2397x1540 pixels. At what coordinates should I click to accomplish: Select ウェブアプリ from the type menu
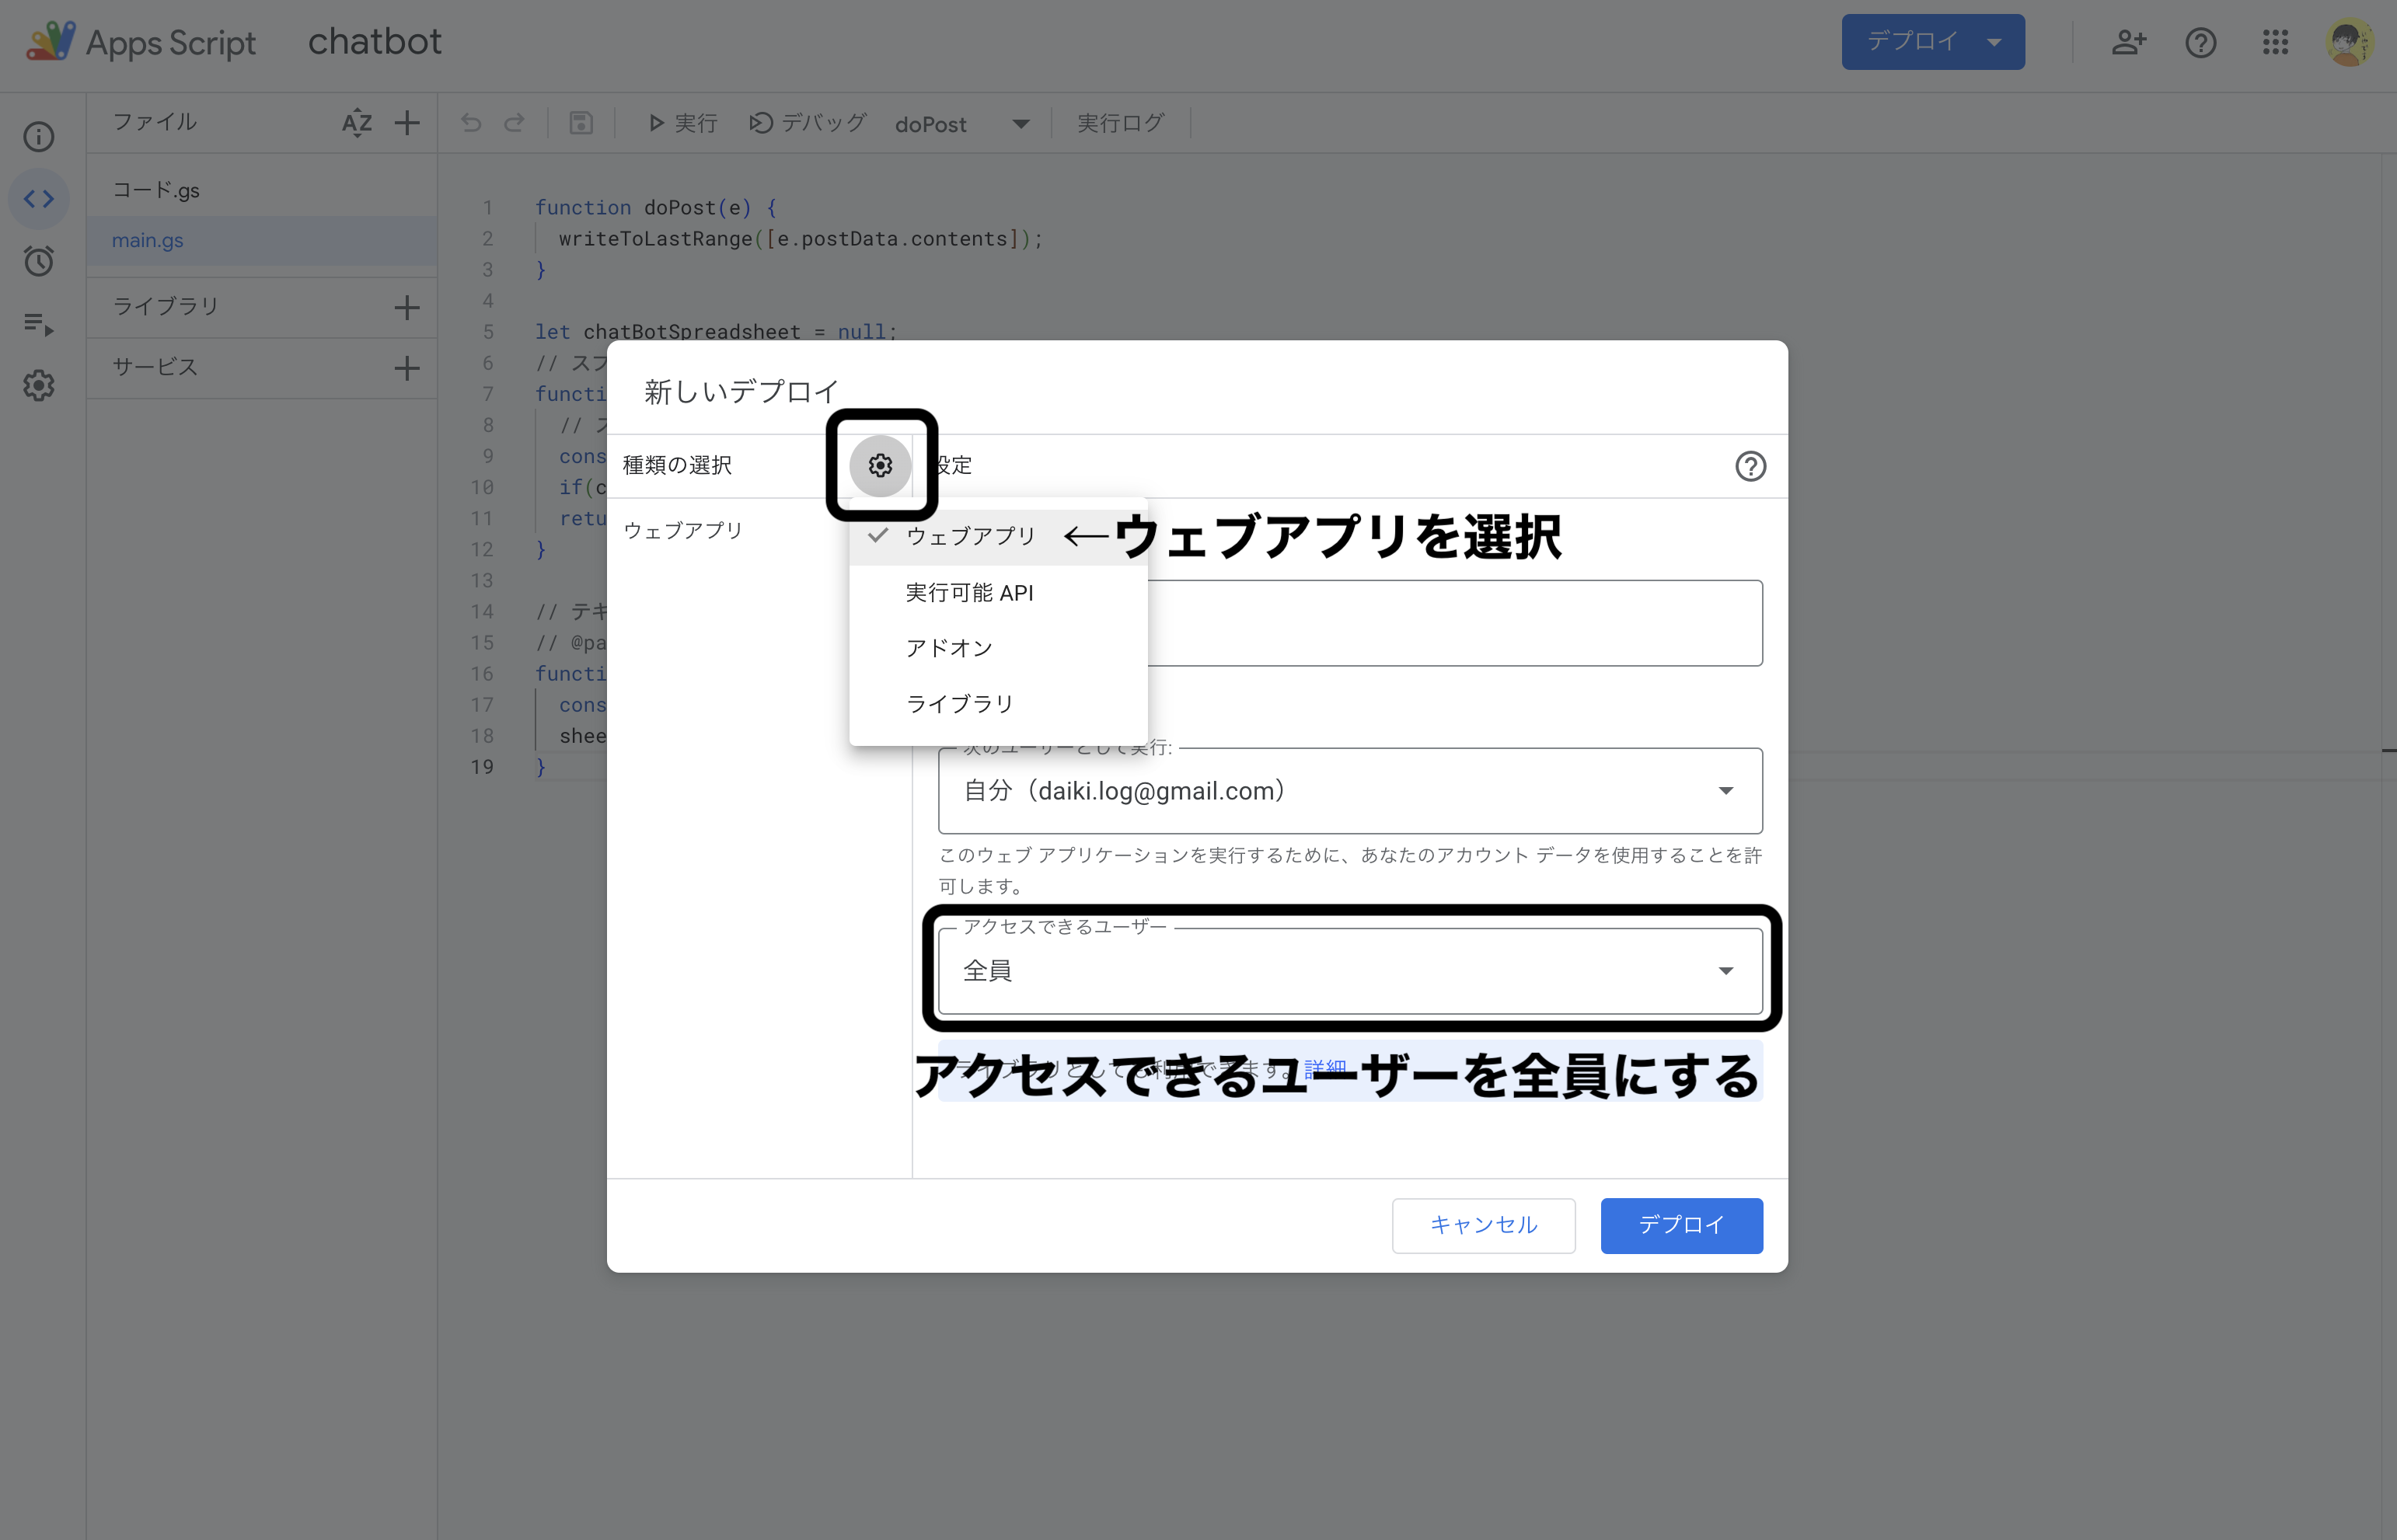(998, 536)
